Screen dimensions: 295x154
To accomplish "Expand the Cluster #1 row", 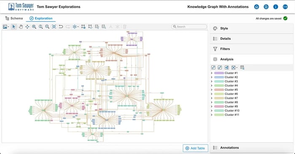I will [x=212, y=73].
